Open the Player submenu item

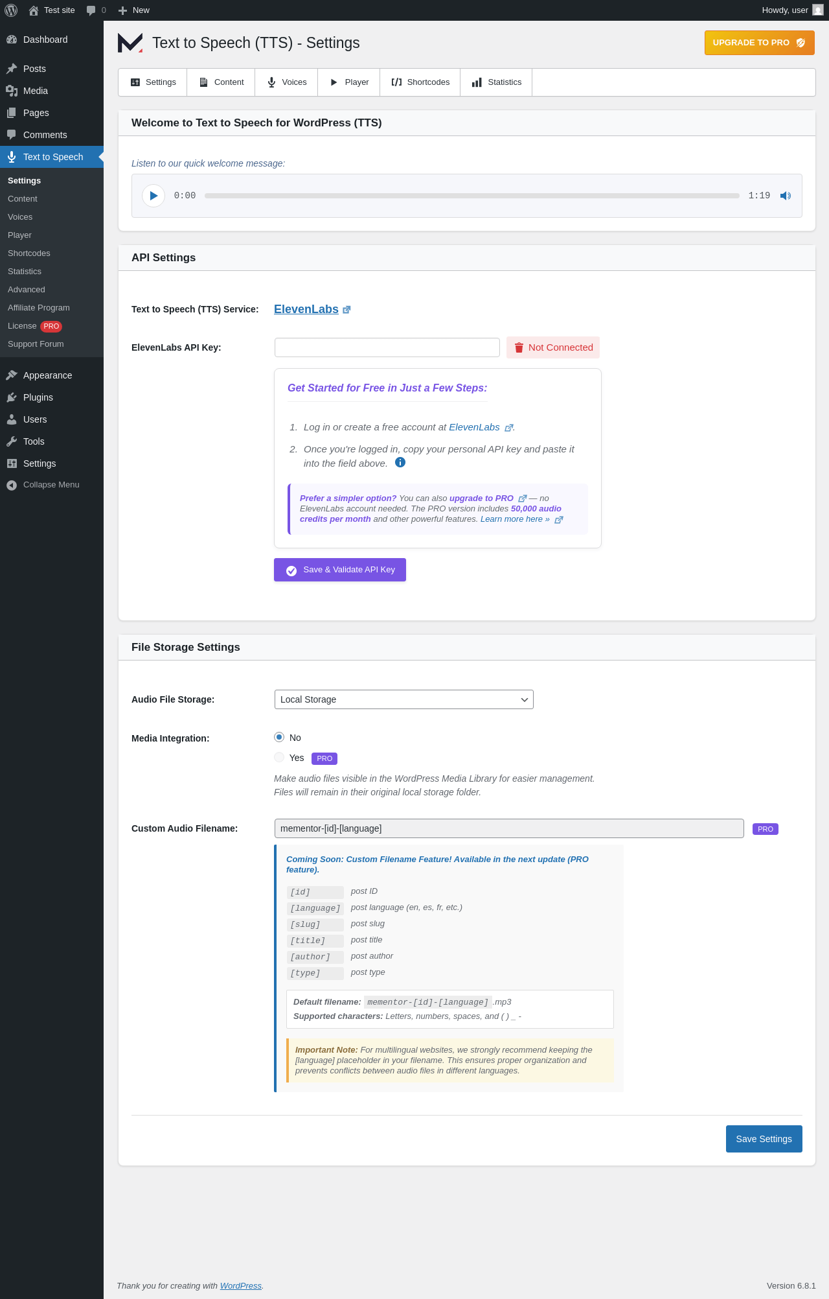click(x=19, y=235)
